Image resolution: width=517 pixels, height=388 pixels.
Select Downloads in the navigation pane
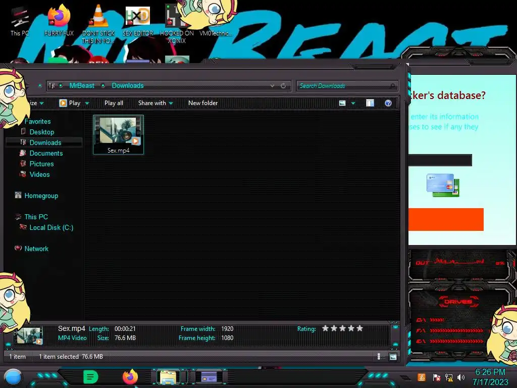45,142
